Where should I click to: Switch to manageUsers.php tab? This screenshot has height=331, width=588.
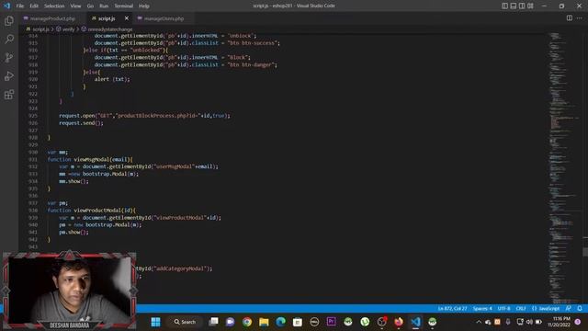(x=164, y=18)
